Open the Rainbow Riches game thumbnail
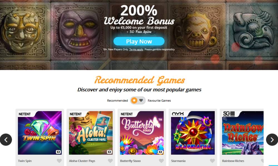Screen dimensions: 278x166 (x=243, y=133)
